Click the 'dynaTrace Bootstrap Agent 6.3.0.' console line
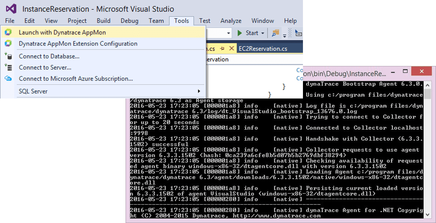This screenshot has height=223, width=436. [364, 84]
